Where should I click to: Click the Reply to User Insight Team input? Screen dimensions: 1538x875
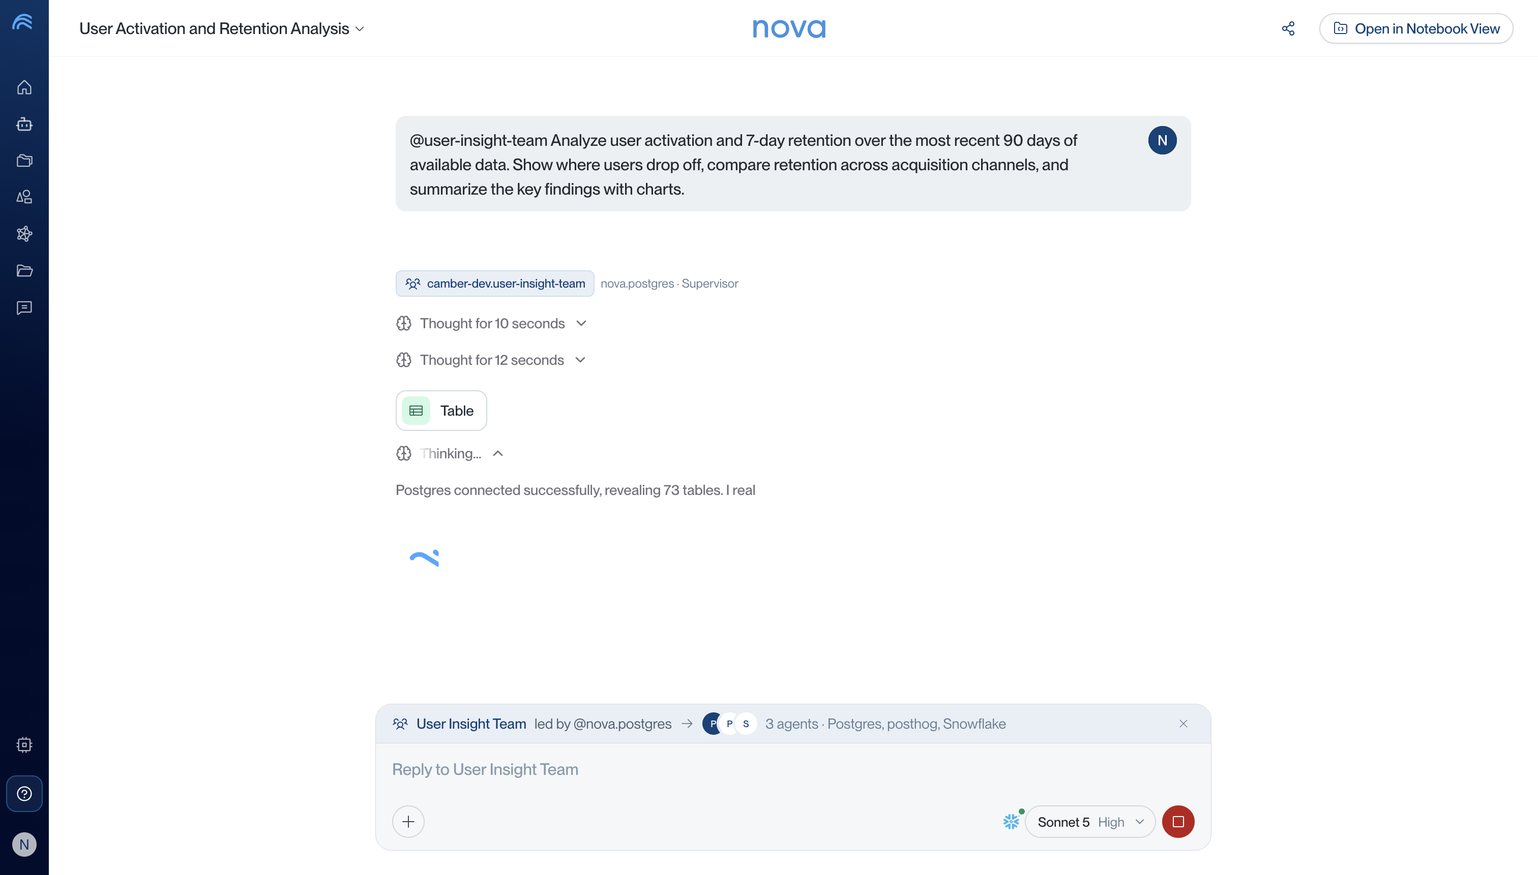[793, 769]
